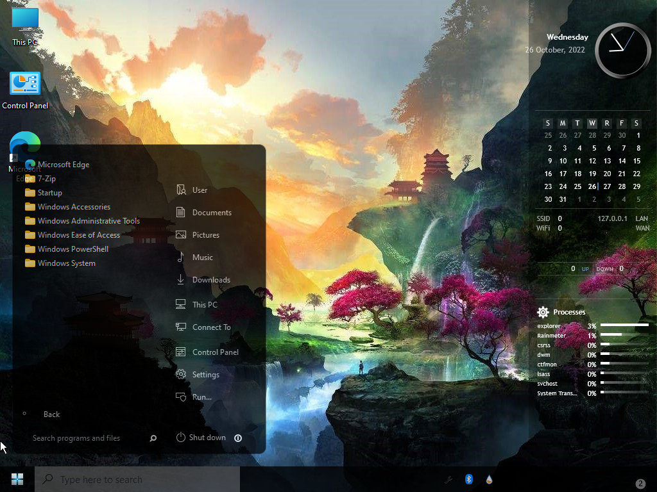The width and height of the screenshot is (657, 492).
Task: Click the Settings gear icon
Action: 180,374
